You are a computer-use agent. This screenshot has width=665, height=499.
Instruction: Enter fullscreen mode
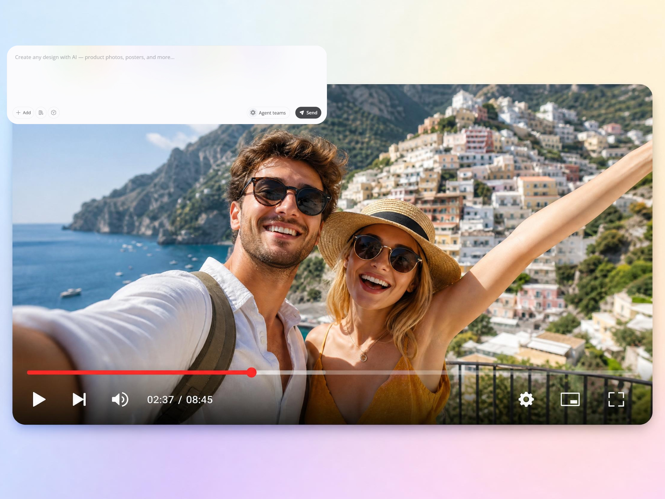point(616,399)
